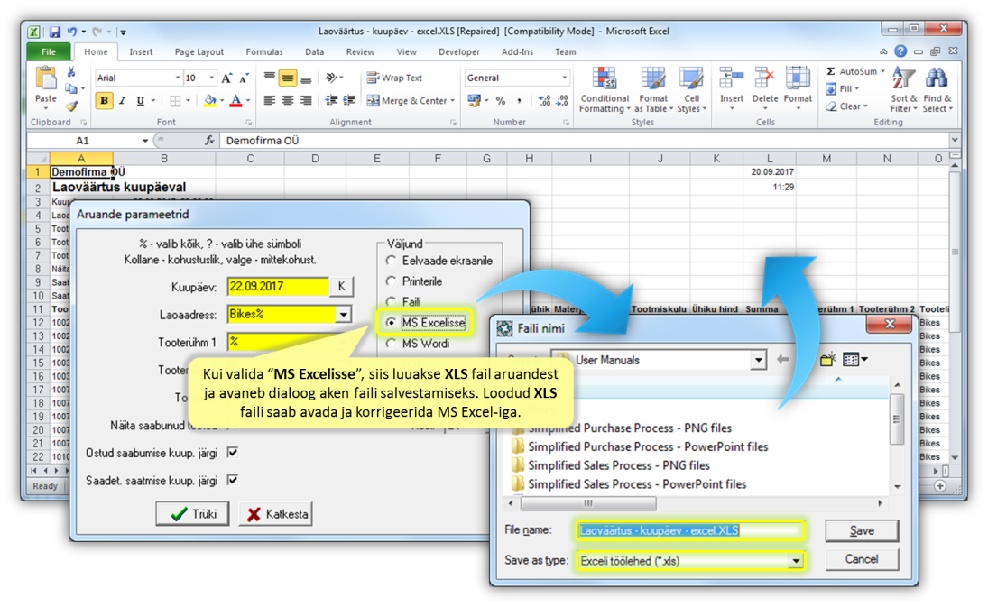This screenshot has width=988, height=607.
Task: Open the Fill Color bucket swatch
Action: pos(210,101)
